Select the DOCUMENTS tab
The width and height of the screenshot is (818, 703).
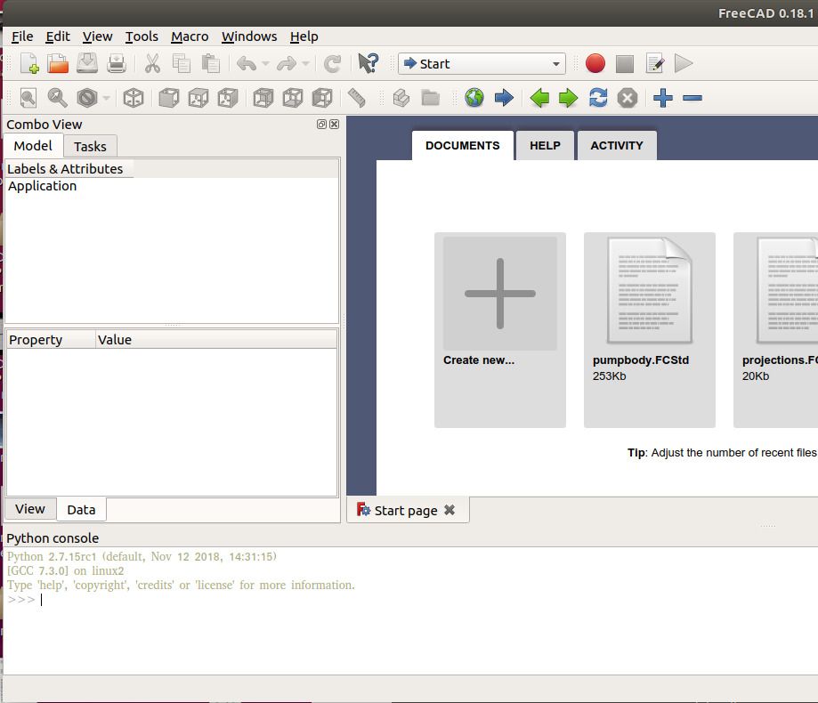462,146
